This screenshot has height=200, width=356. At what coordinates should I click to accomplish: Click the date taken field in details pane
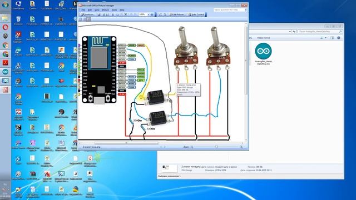[226, 167]
